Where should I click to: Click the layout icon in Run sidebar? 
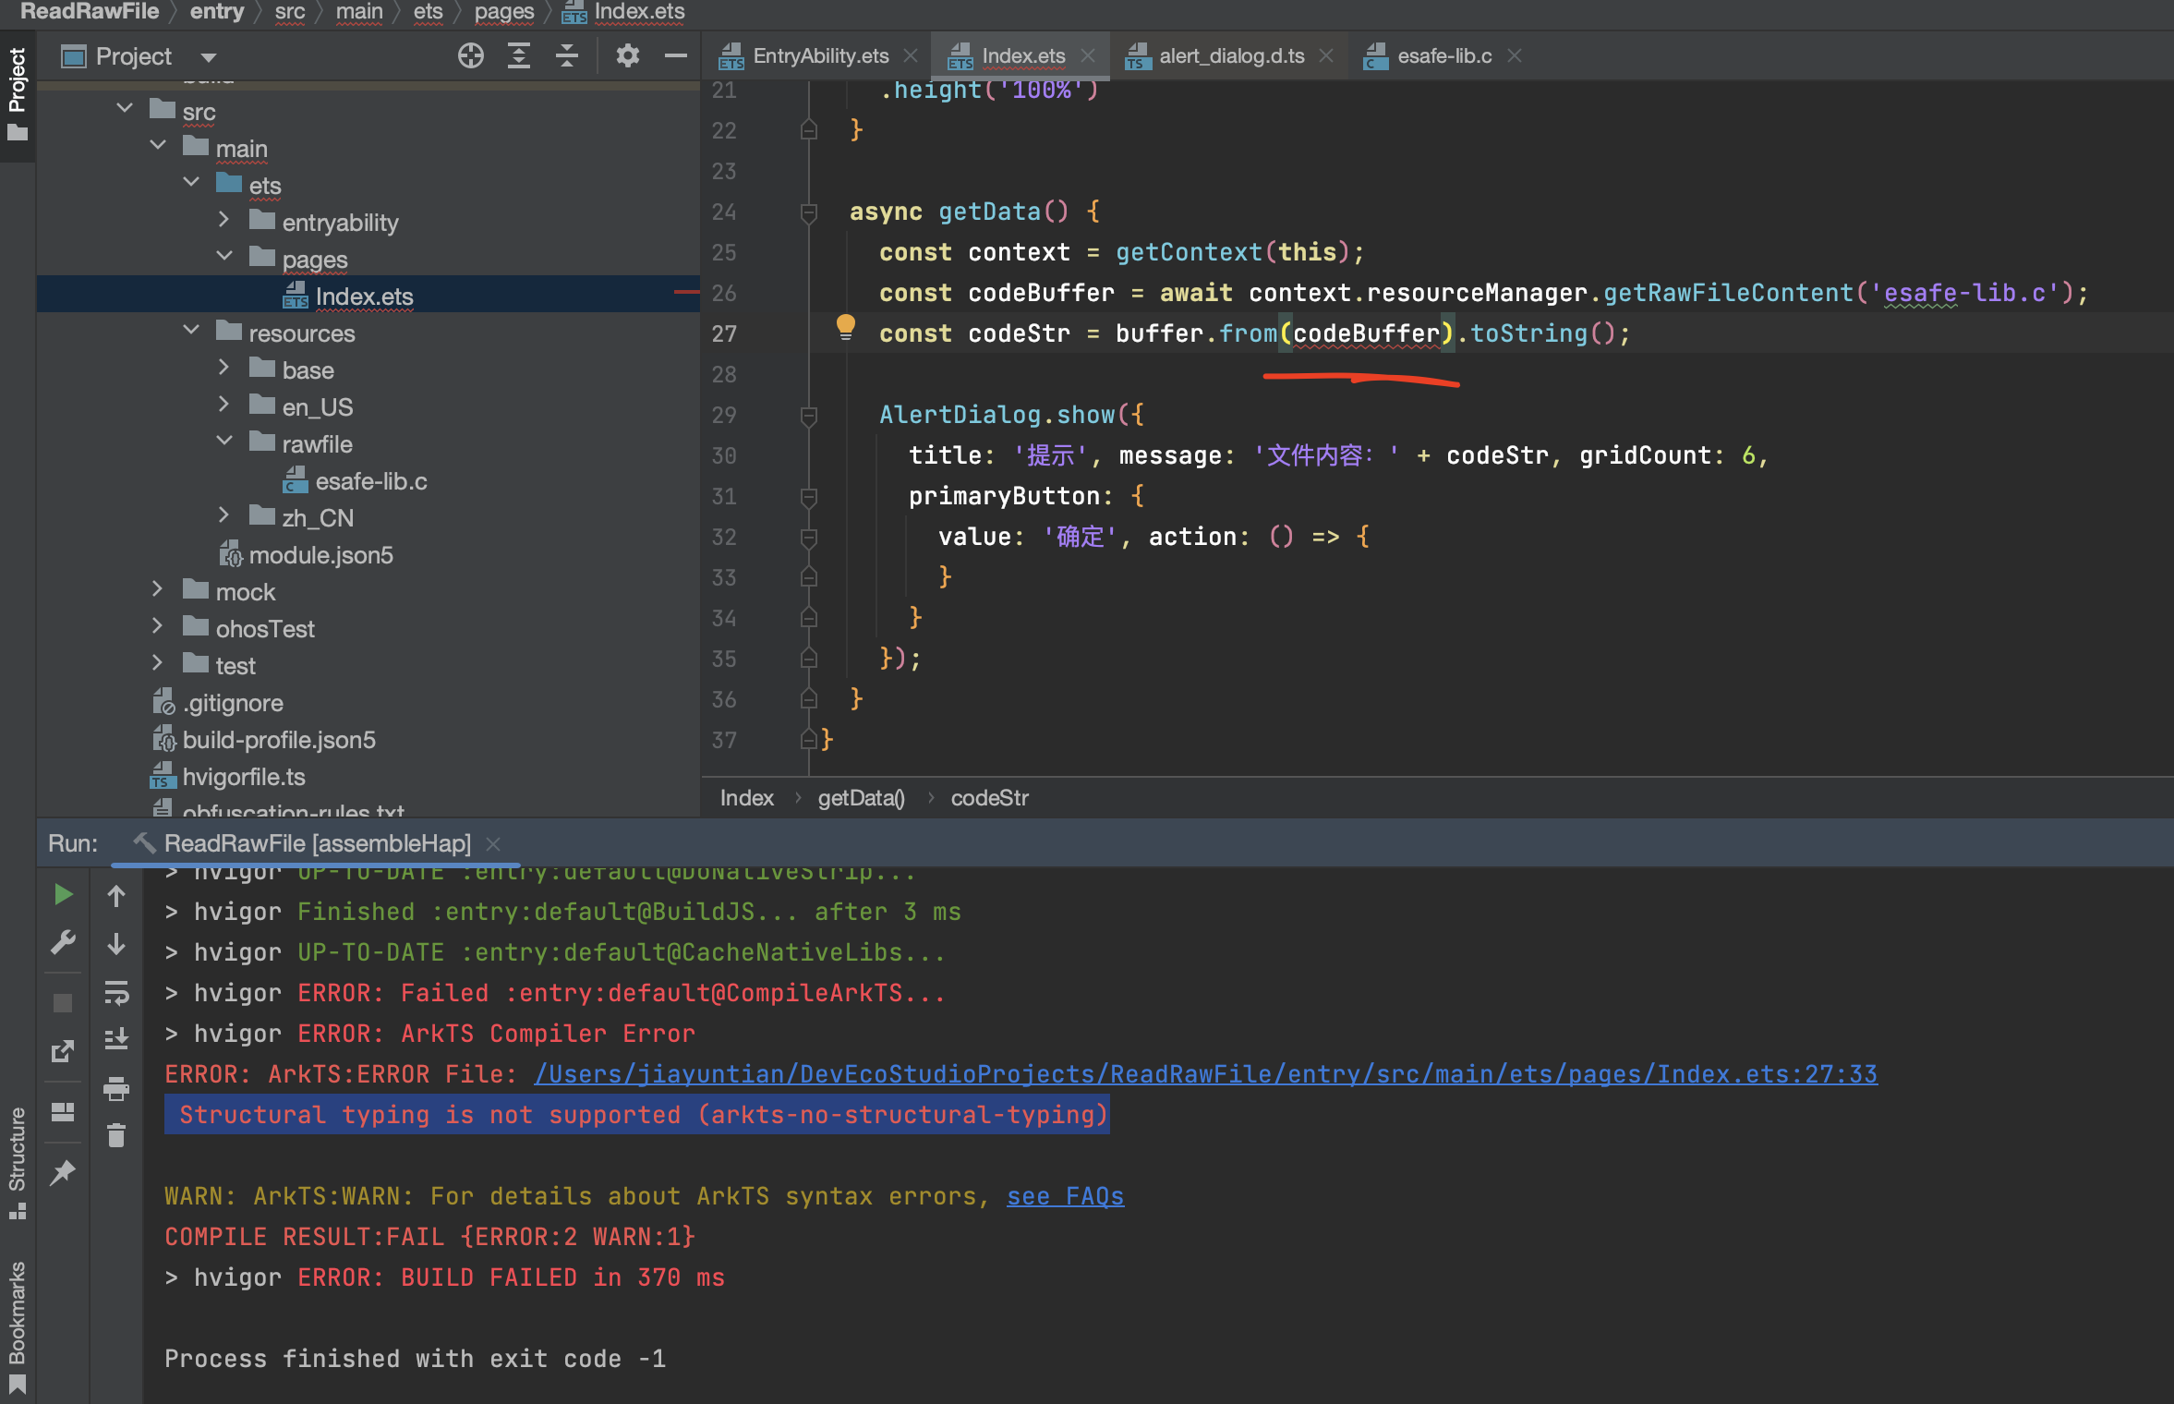click(x=63, y=1112)
